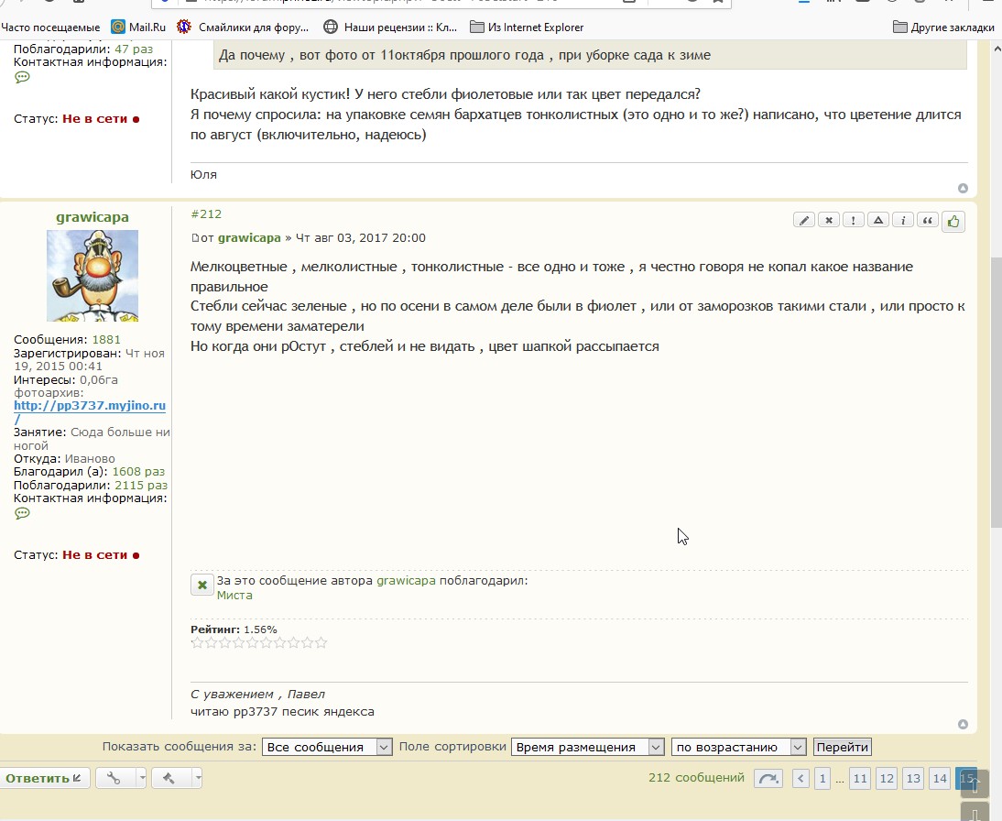The width and height of the screenshot is (1002, 821).
Task: Expand the по возрастанию order dropdown
Action: 738,747
